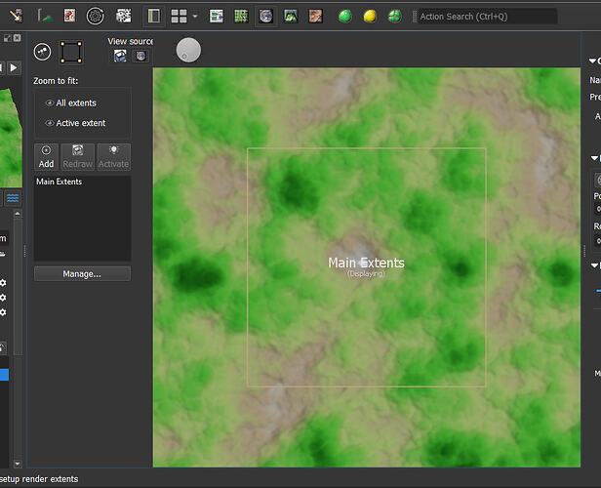Click the Manage... button
Image resolution: width=601 pixels, height=488 pixels.
pyautogui.click(x=82, y=274)
